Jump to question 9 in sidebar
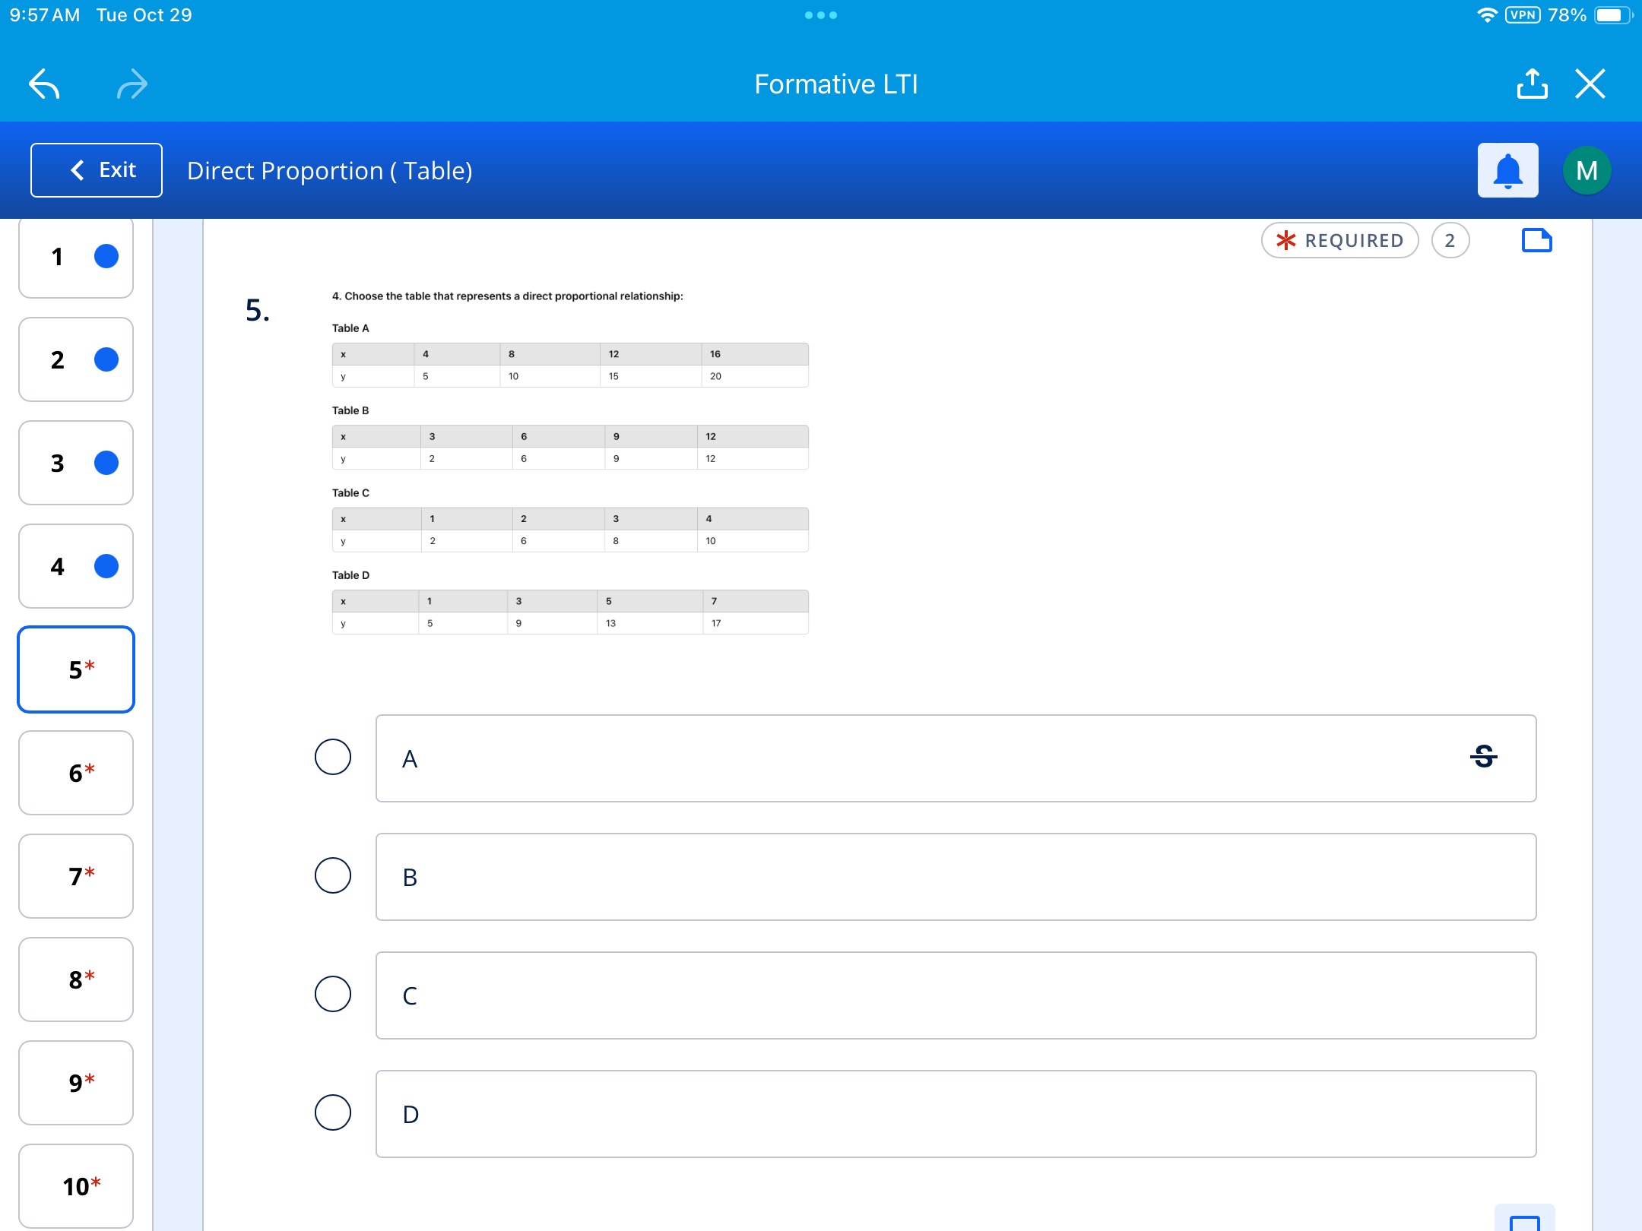Image resolution: width=1642 pixels, height=1231 pixels. (76, 1083)
